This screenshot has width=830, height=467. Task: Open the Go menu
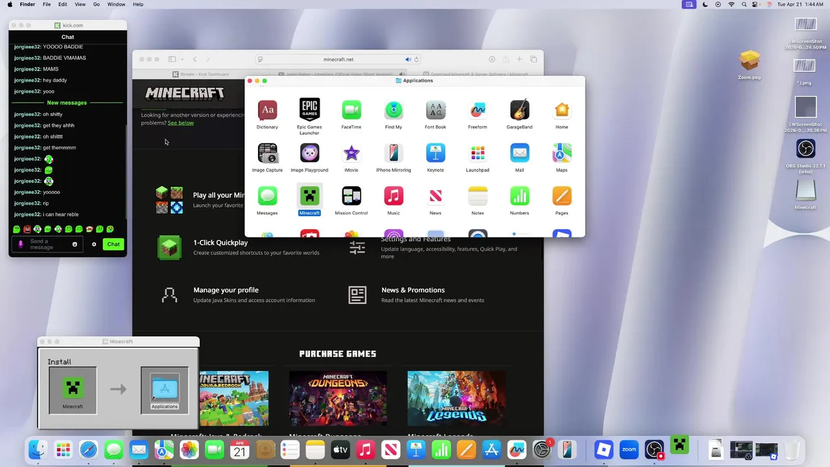[x=96, y=5]
